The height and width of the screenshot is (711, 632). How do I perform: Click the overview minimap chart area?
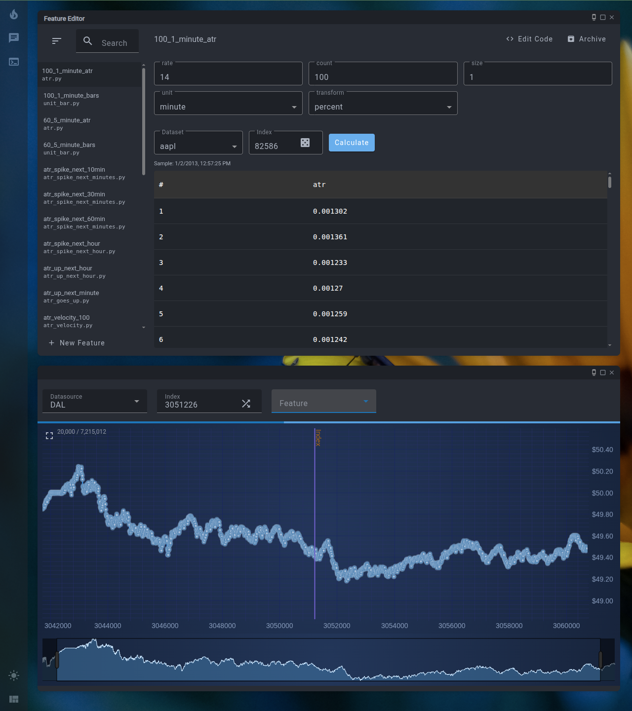click(x=329, y=660)
